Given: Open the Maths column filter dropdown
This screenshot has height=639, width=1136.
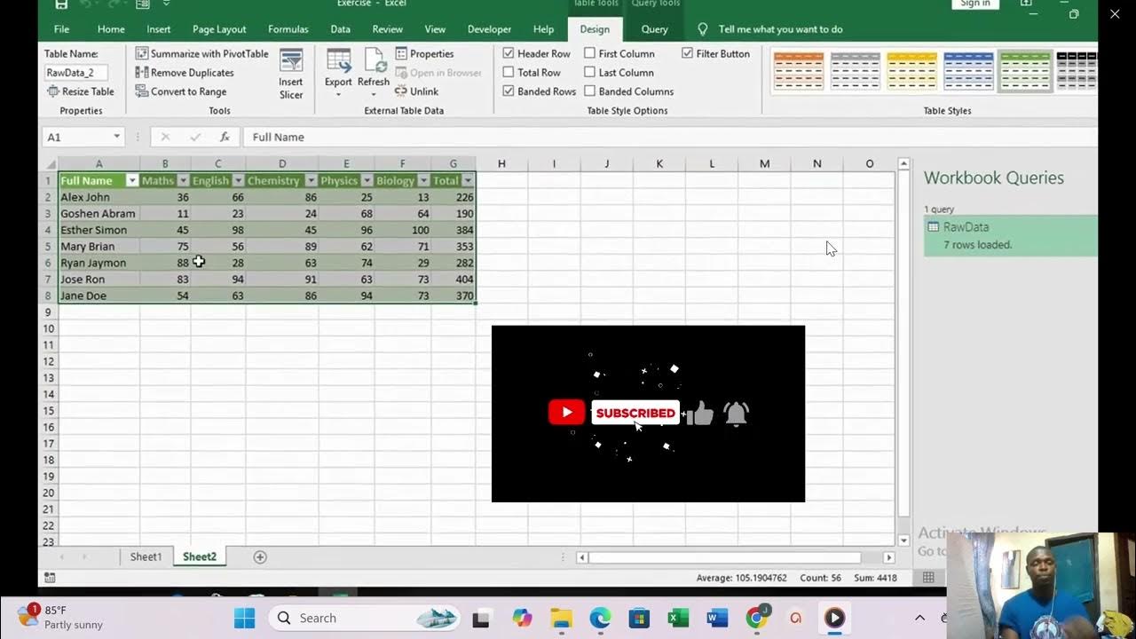Looking at the screenshot, I should pyautogui.click(x=182, y=181).
